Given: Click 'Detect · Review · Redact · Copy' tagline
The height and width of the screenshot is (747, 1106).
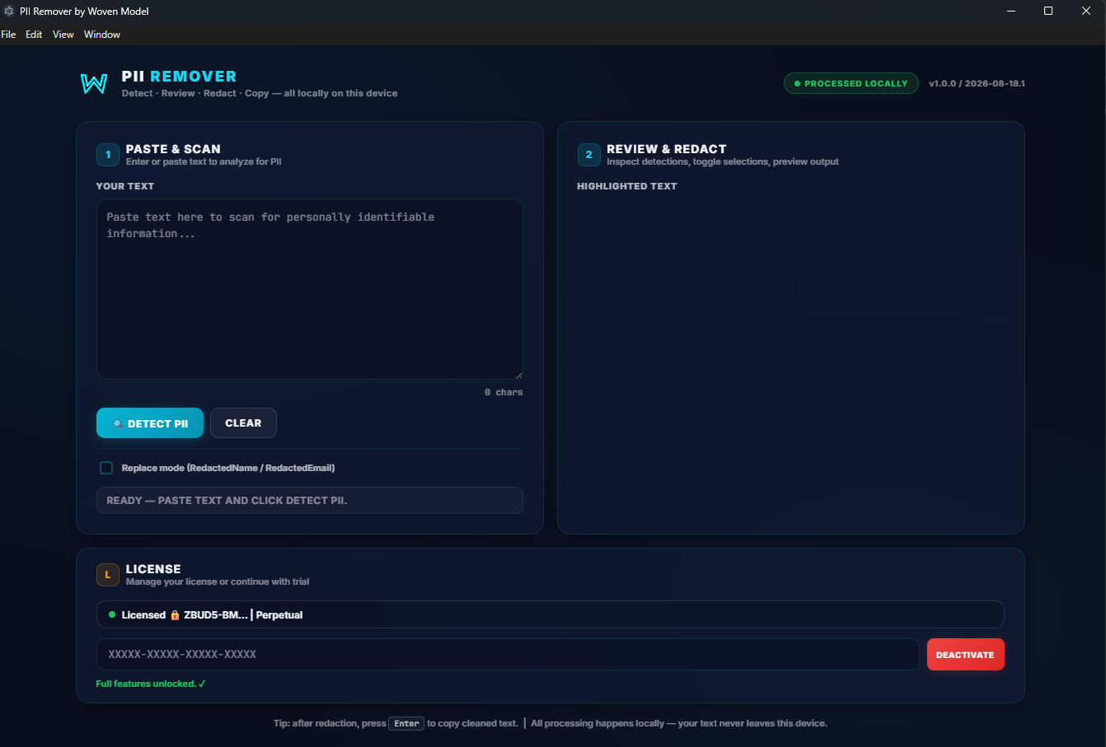Looking at the screenshot, I should pyautogui.click(x=195, y=93).
